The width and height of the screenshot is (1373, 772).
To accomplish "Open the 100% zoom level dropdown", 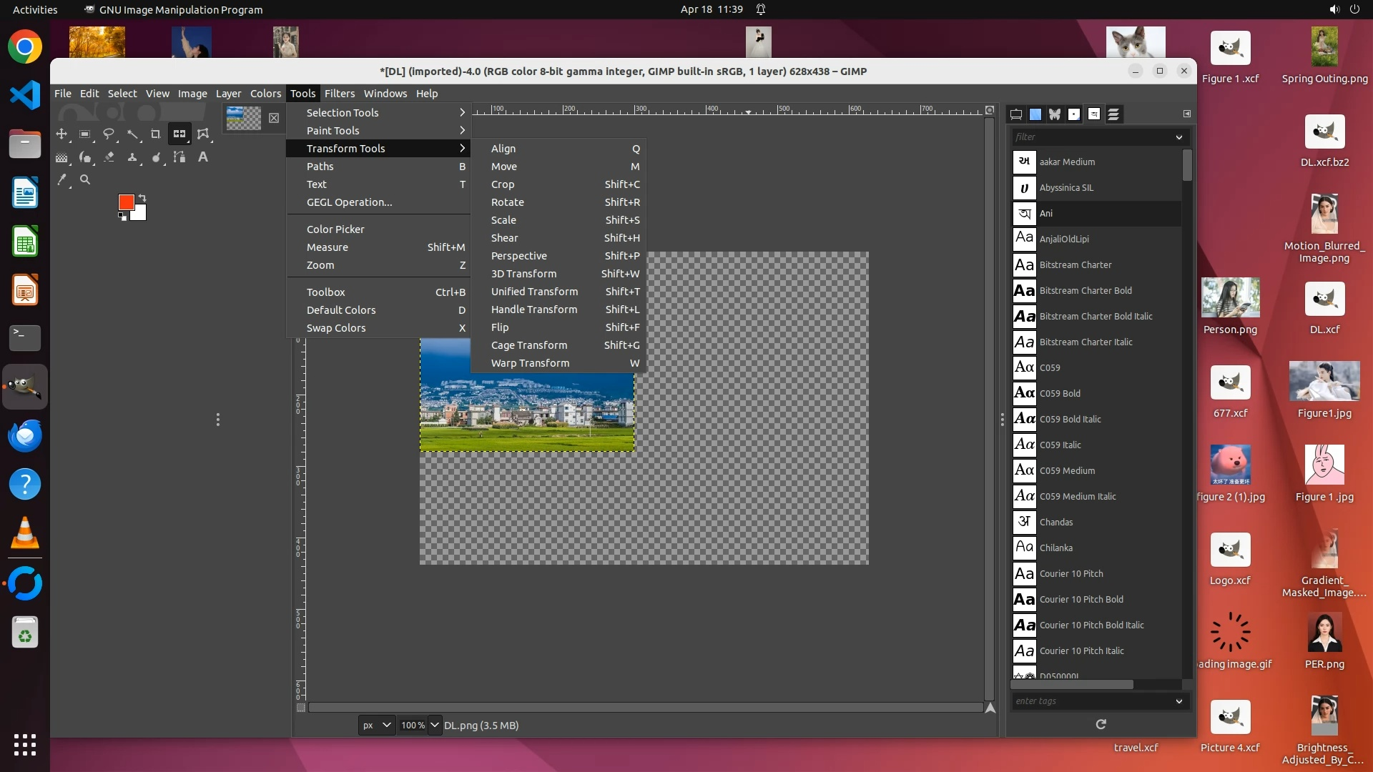I will point(434,725).
